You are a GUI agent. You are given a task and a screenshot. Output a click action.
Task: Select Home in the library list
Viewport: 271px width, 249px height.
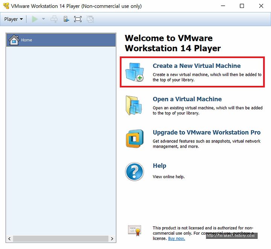(61, 40)
